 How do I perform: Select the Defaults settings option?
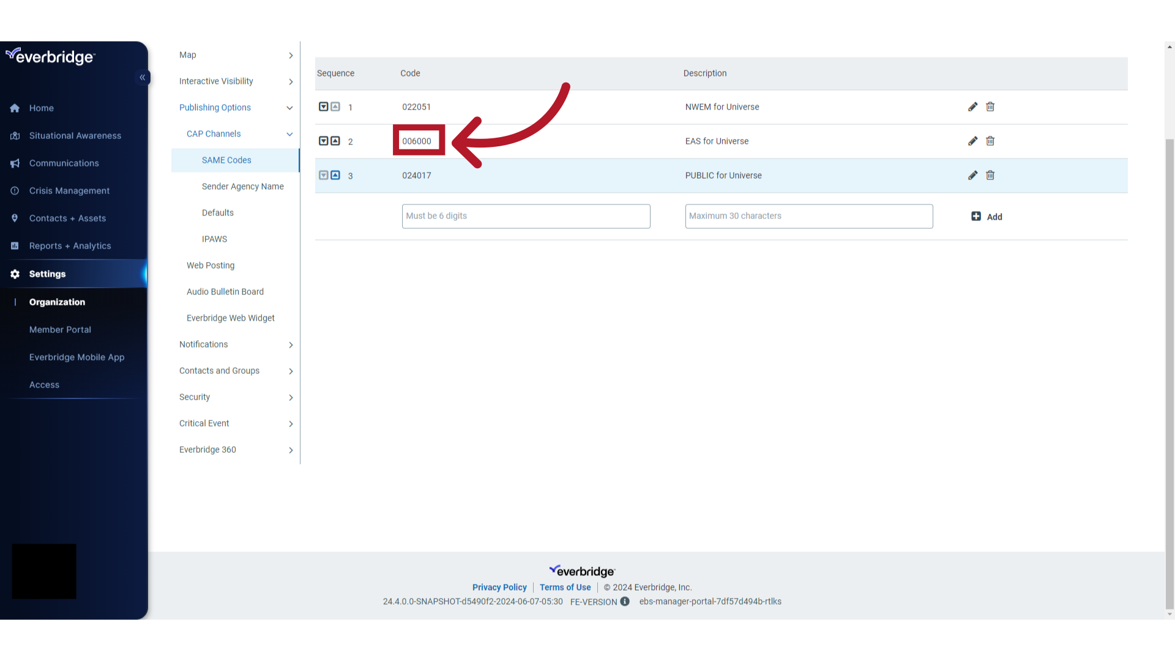tap(218, 212)
